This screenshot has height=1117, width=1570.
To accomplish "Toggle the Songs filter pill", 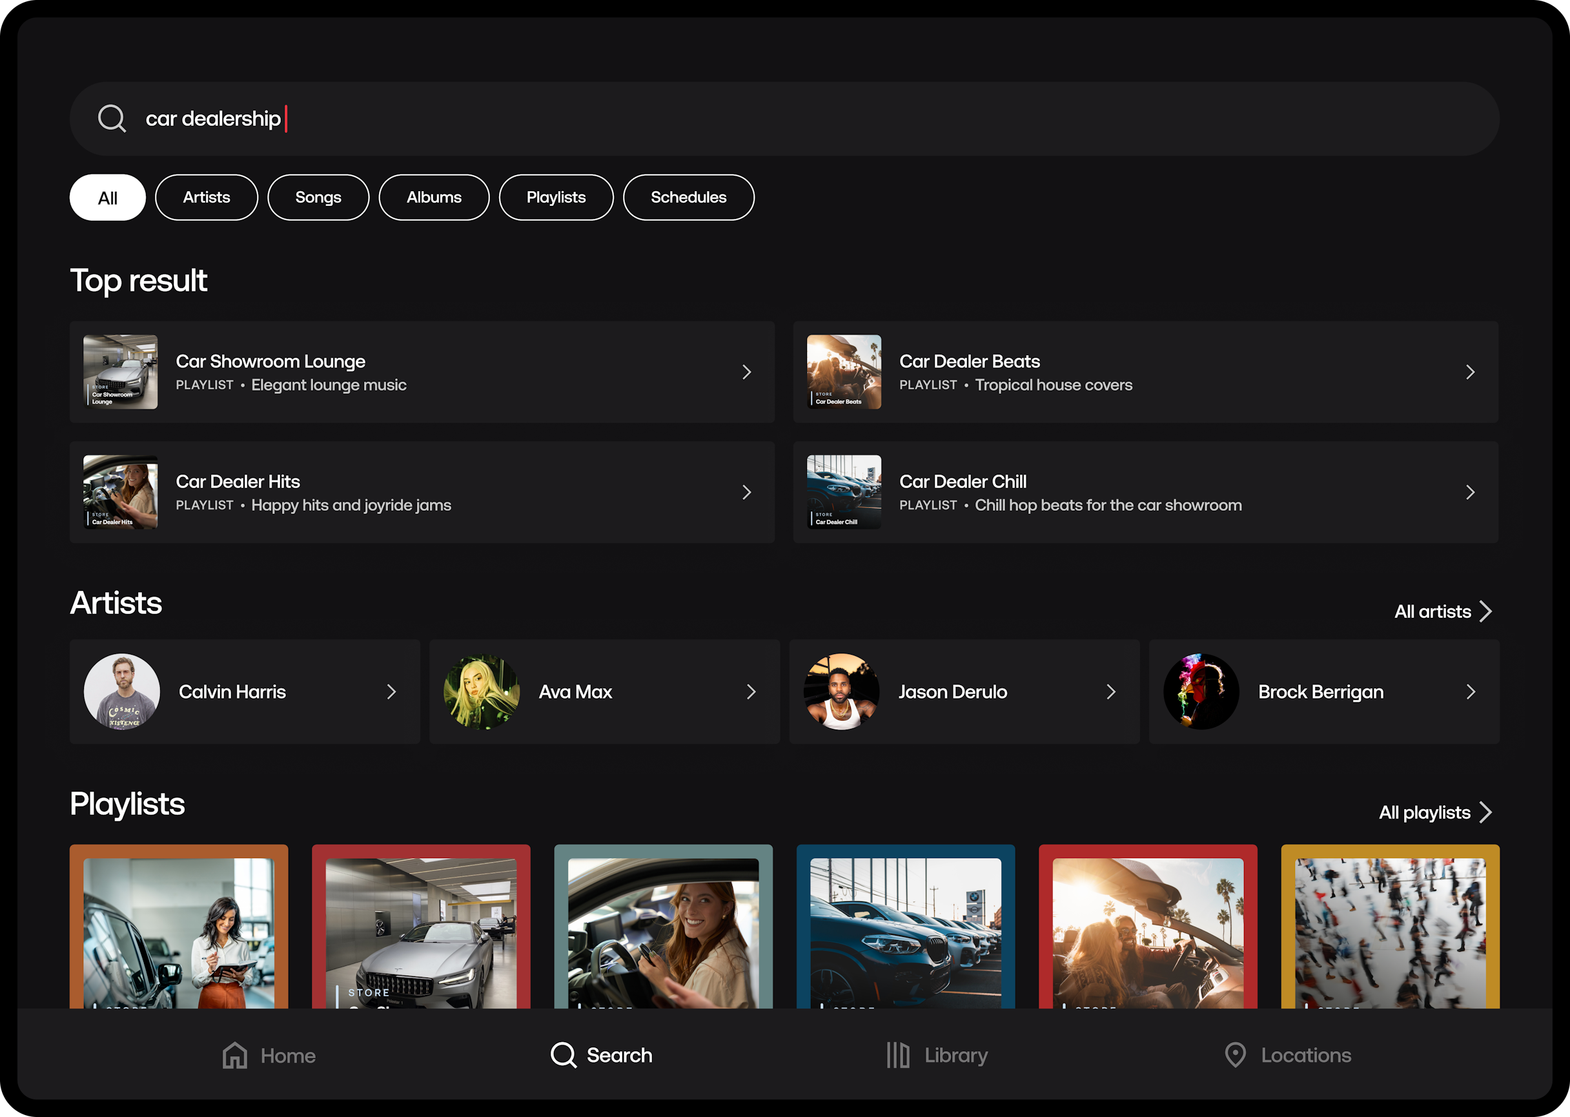I will point(318,198).
